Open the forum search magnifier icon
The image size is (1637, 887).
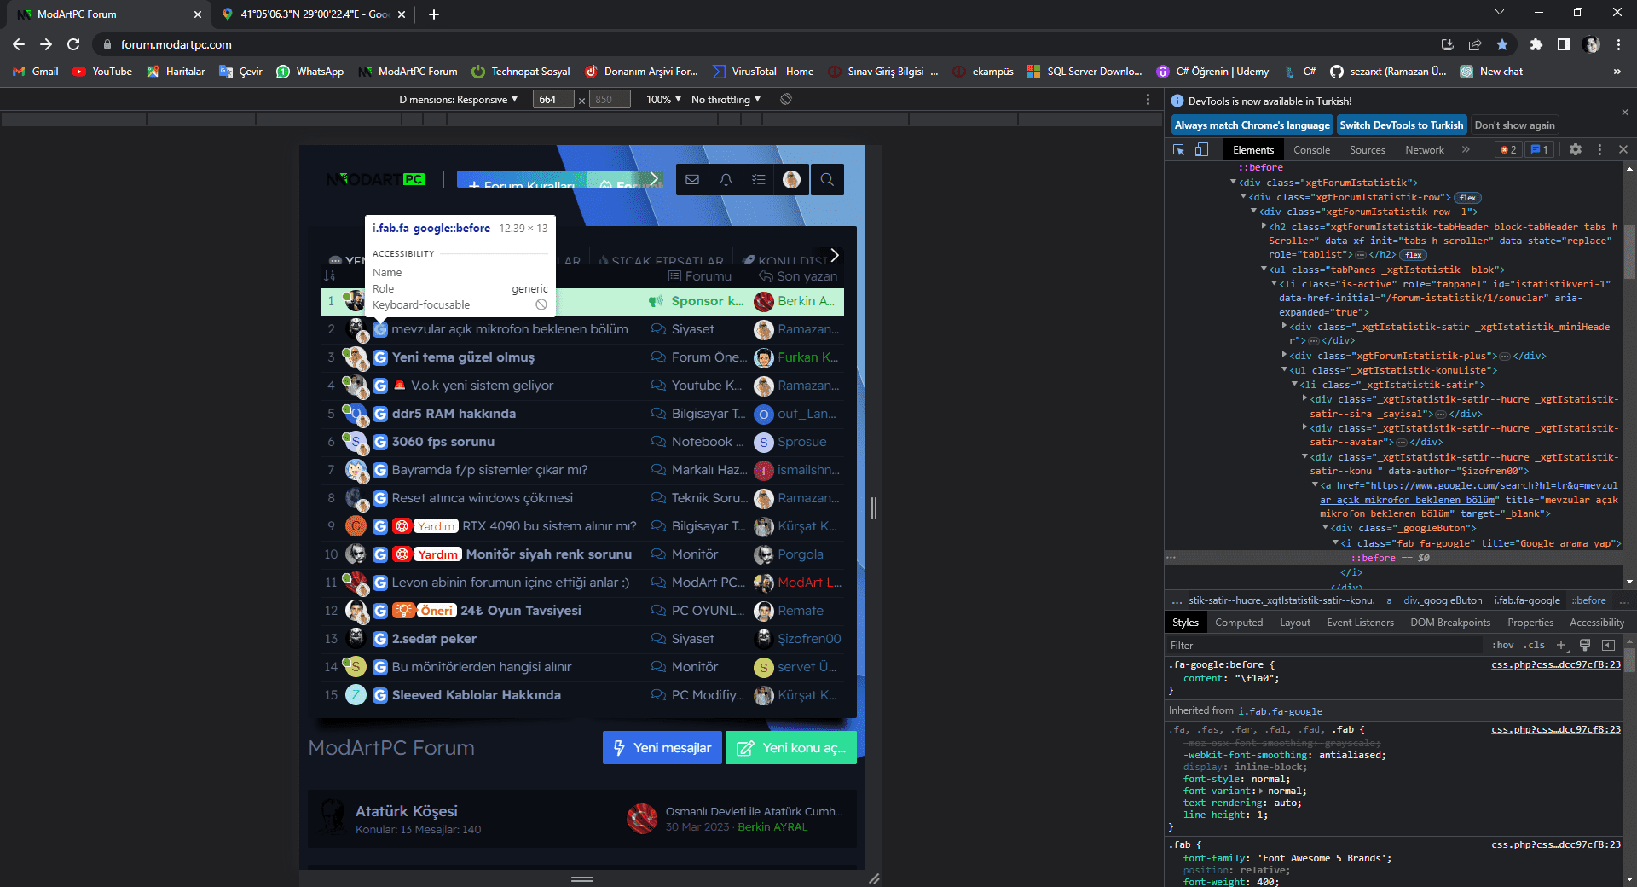(826, 180)
